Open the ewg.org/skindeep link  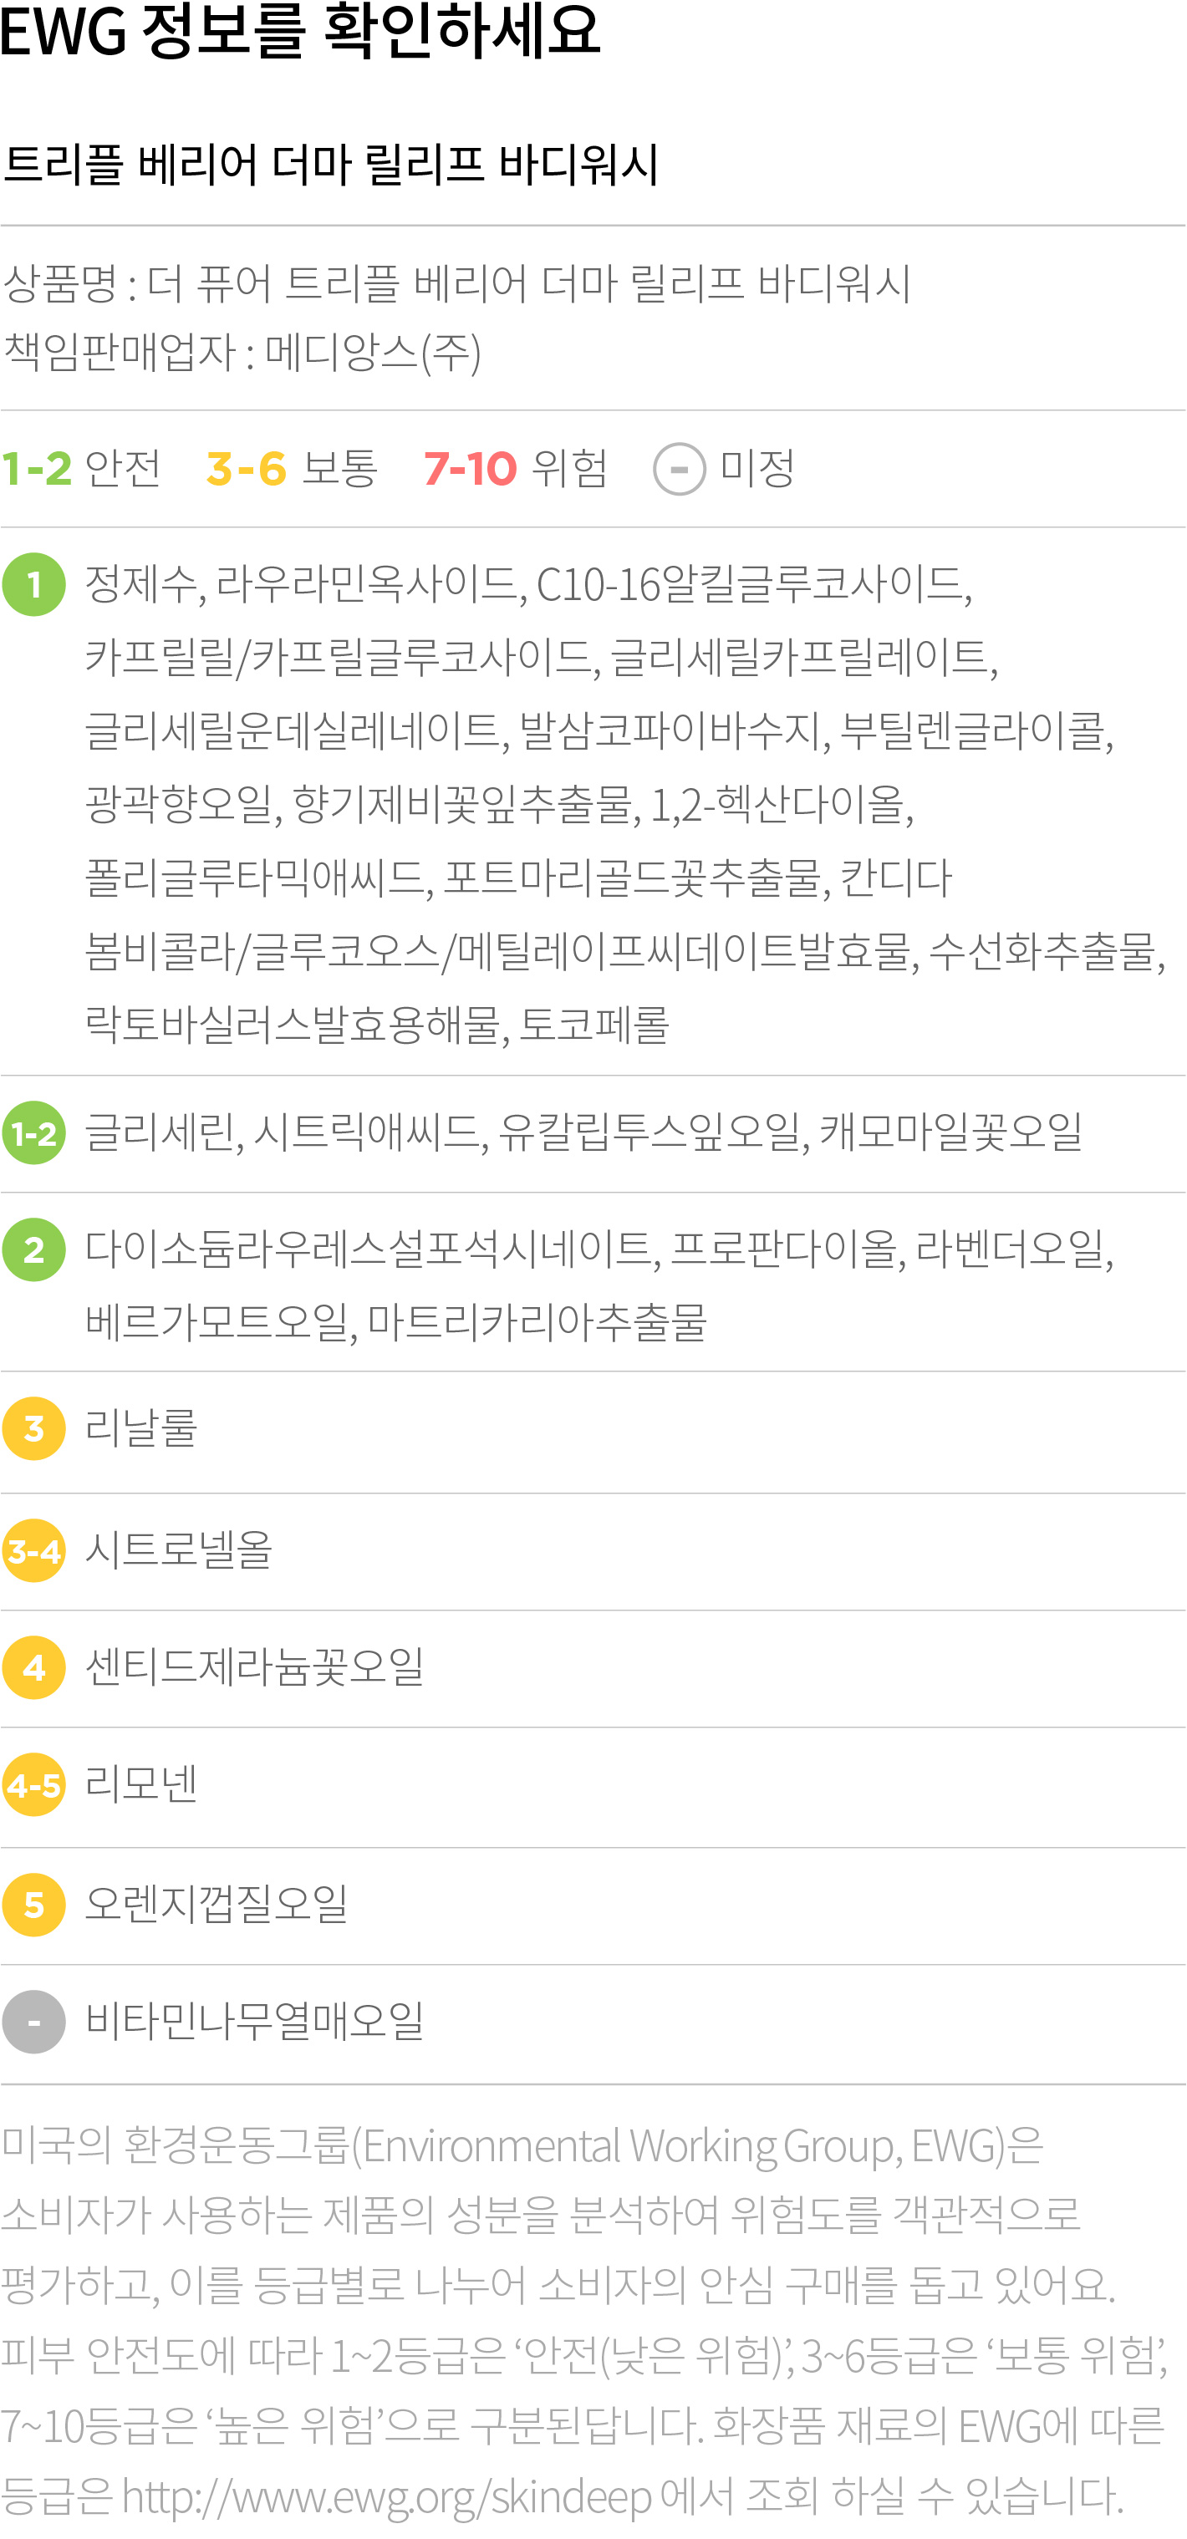[x=386, y=2496]
